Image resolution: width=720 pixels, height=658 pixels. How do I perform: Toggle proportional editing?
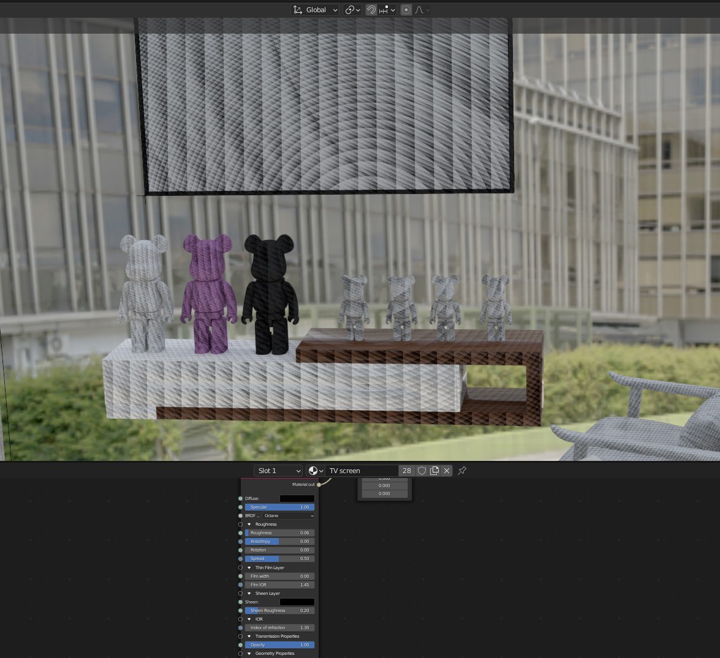point(406,10)
